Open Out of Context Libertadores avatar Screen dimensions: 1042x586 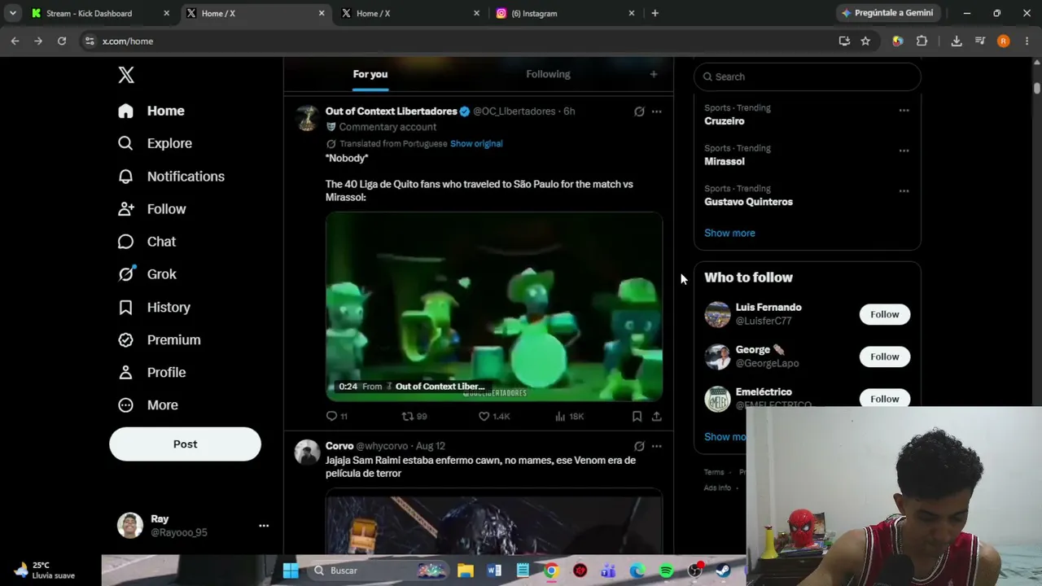(x=307, y=118)
